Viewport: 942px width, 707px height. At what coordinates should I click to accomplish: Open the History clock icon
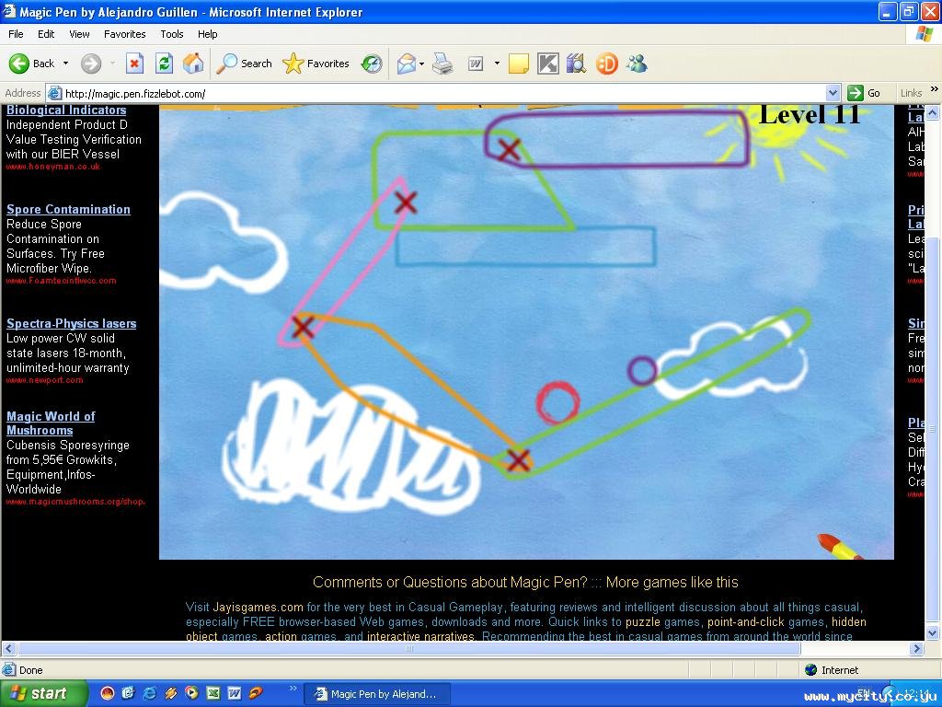click(x=372, y=64)
